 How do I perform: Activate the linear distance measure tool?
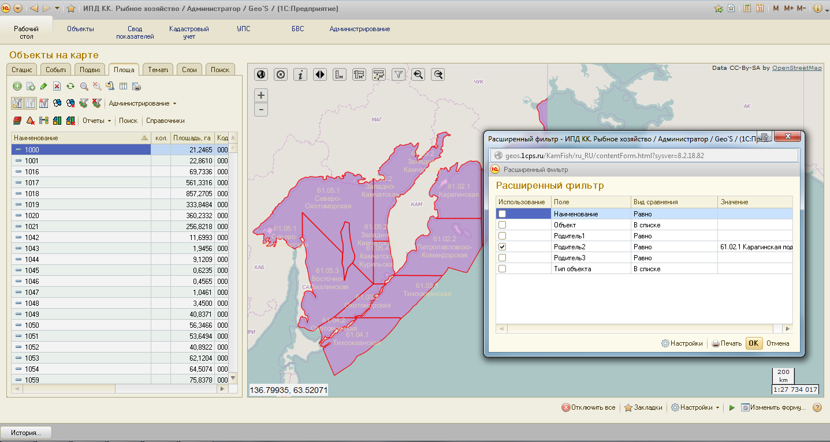[340, 74]
